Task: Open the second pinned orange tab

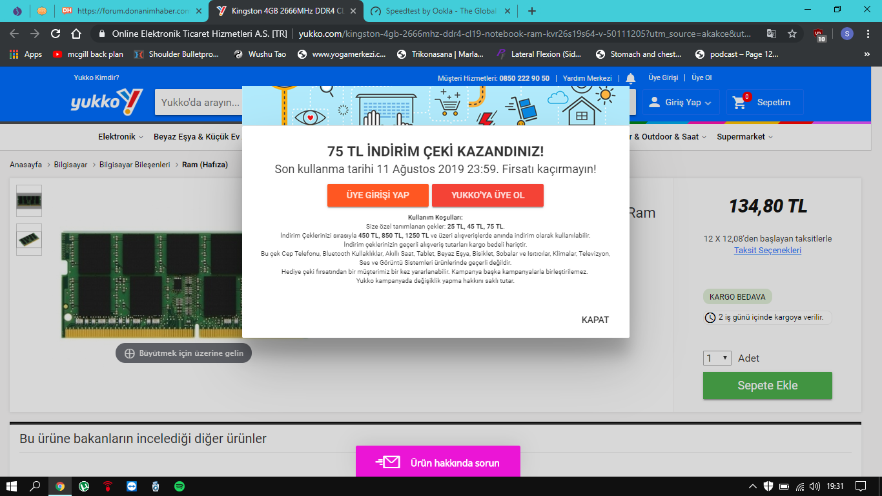Action: [41, 11]
